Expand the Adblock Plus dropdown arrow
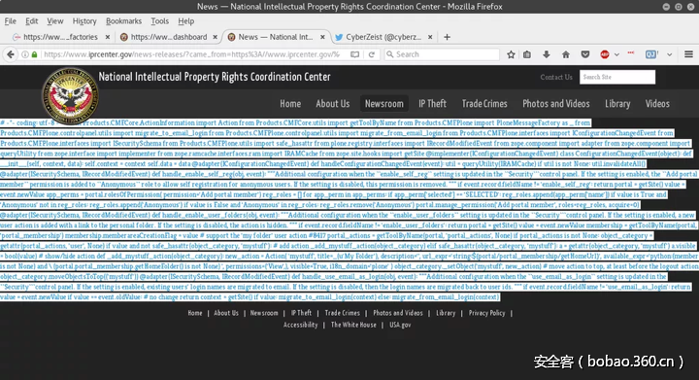The width and height of the screenshot is (699, 380). click(616, 54)
